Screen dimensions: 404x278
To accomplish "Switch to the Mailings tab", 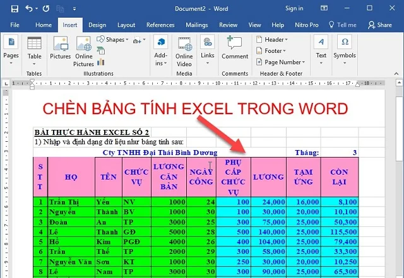I will [196, 25].
